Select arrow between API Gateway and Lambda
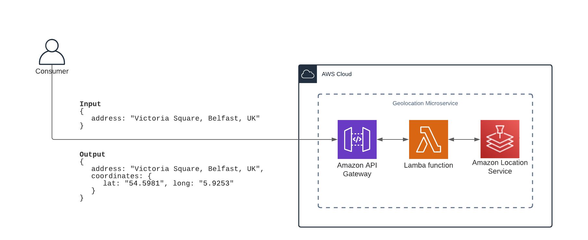588x240 pixels. [393, 139]
